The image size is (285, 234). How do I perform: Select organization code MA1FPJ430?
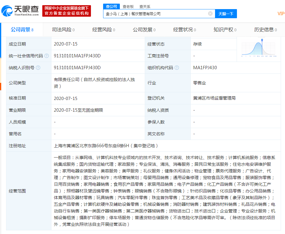click(205, 68)
